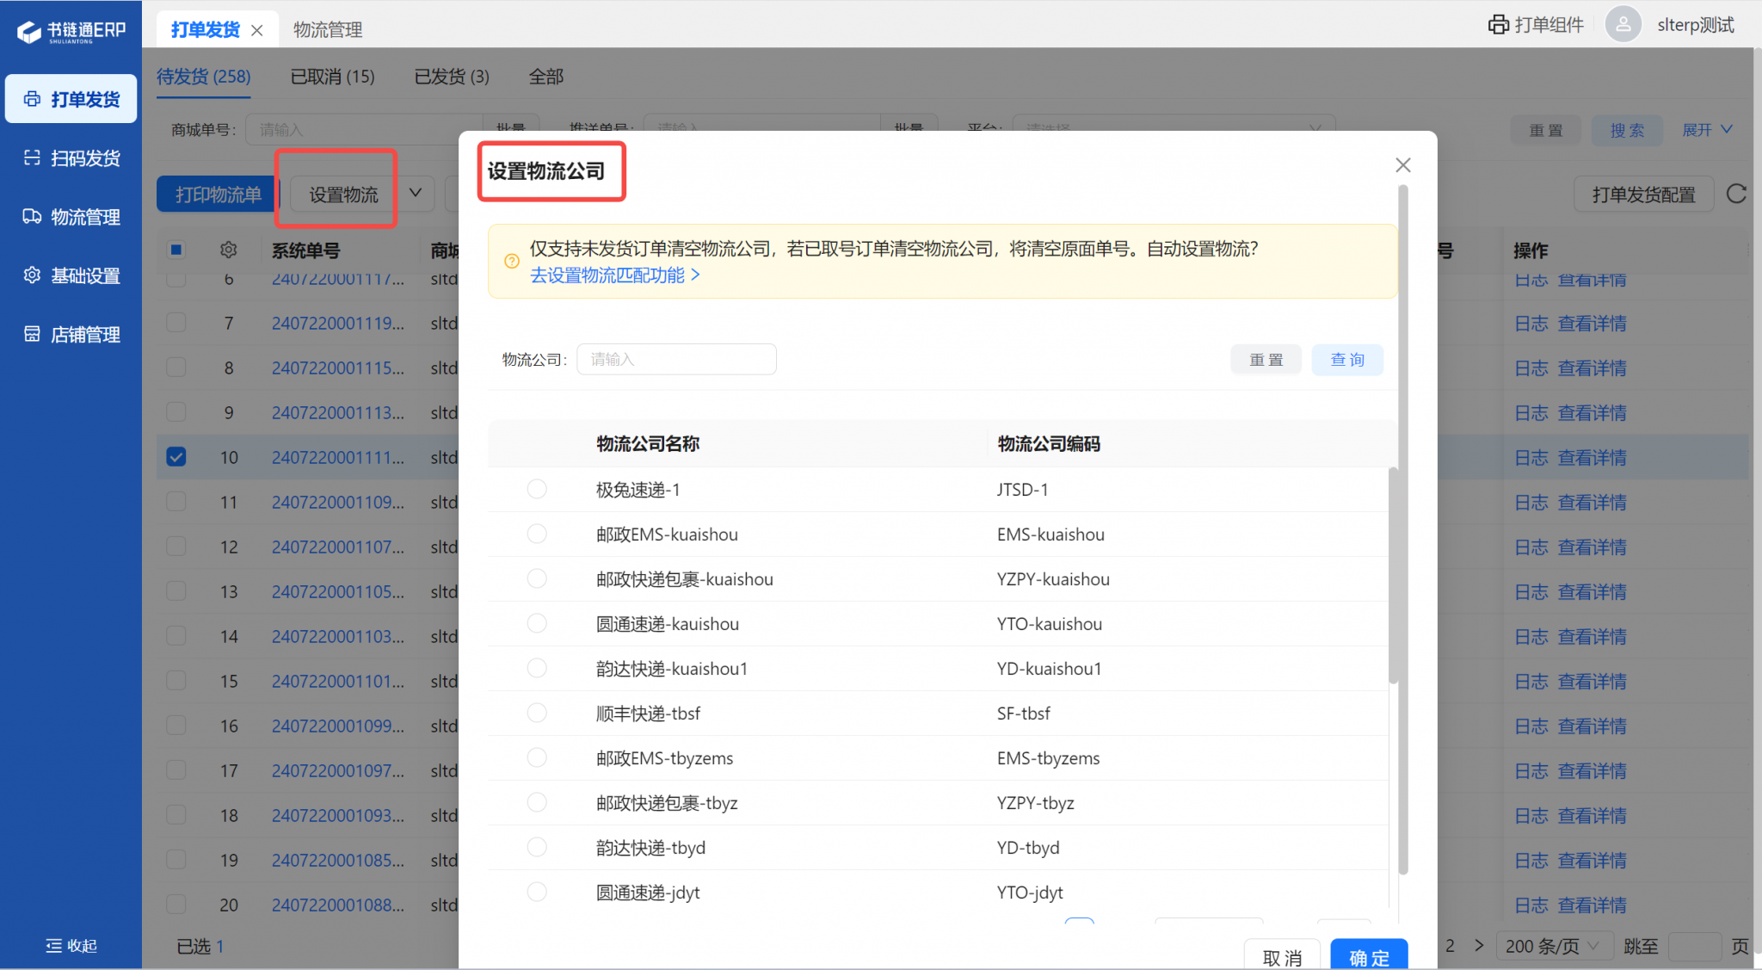Check the row 8 checkbox
The height and width of the screenshot is (970, 1762).
[176, 368]
